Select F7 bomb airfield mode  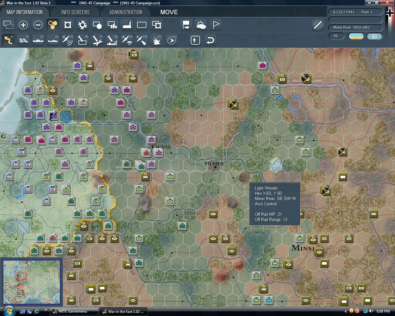pyautogui.click(x=97, y=40)
